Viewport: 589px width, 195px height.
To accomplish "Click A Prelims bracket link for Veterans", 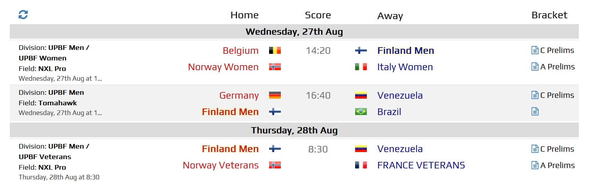I will click(x=557, y=165).
